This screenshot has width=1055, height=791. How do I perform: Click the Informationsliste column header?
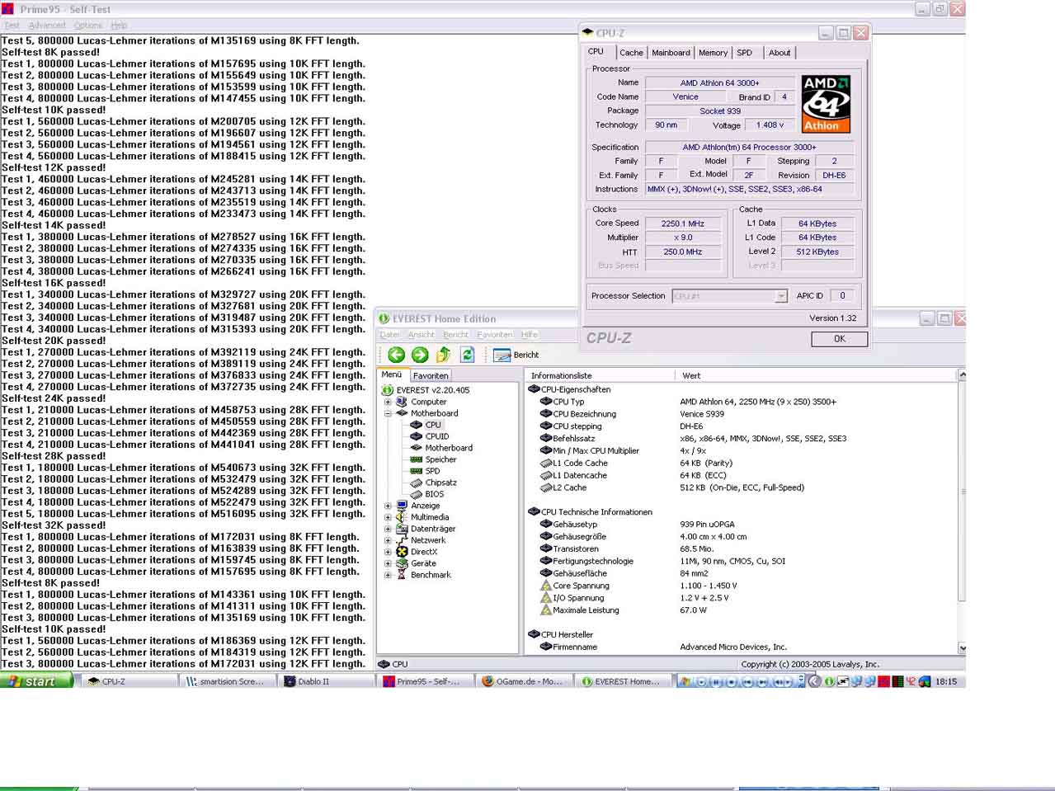600,375
